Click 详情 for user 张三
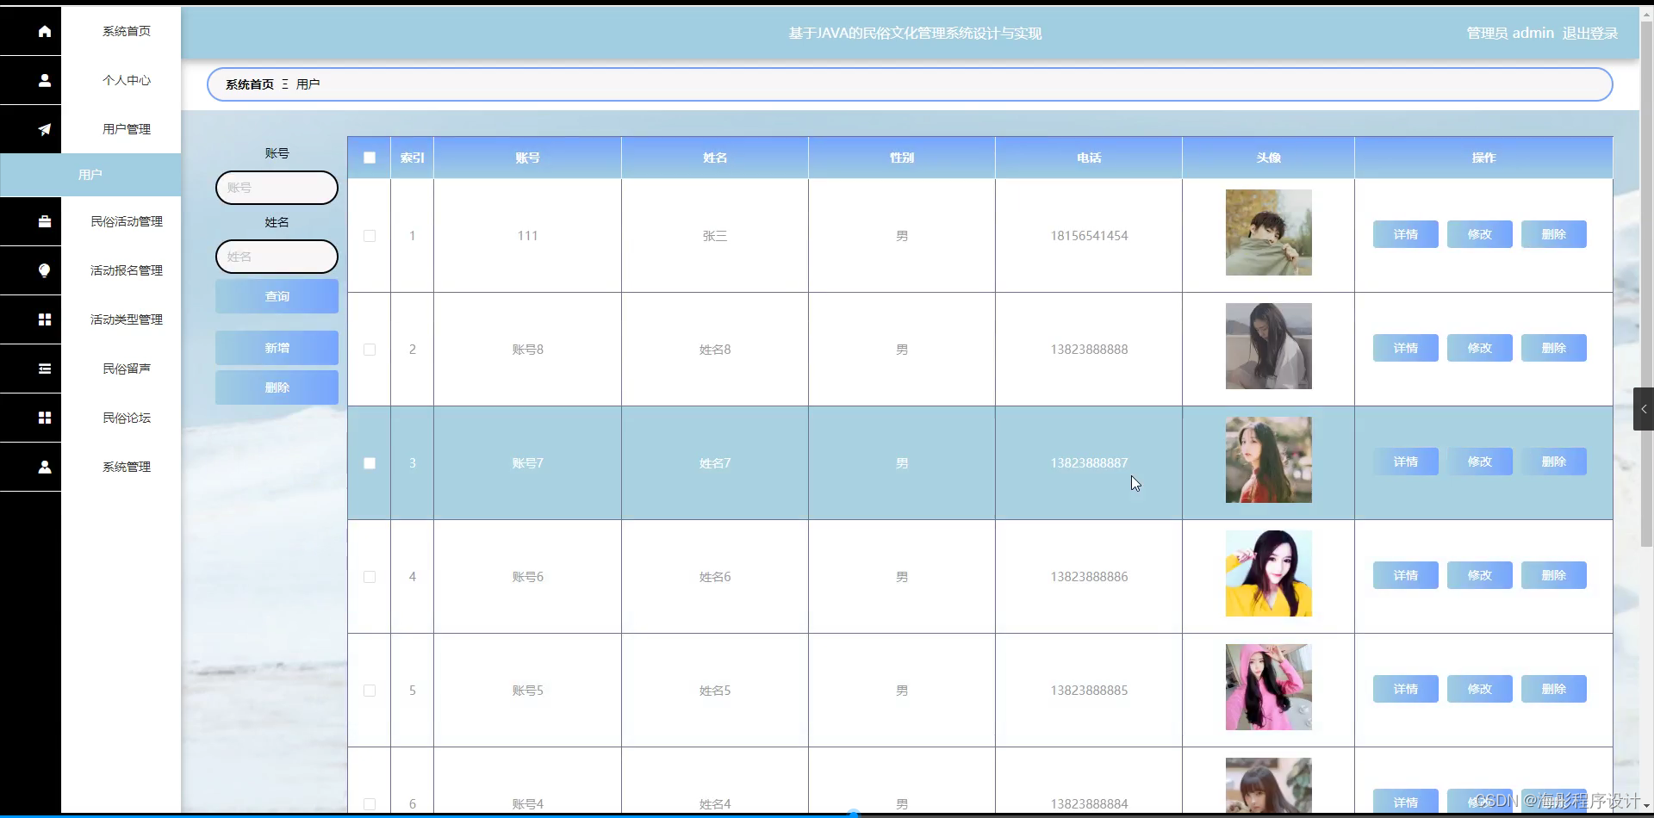Image resolution: width=1654 pixels, height=818 pixels. [1405, 234]
